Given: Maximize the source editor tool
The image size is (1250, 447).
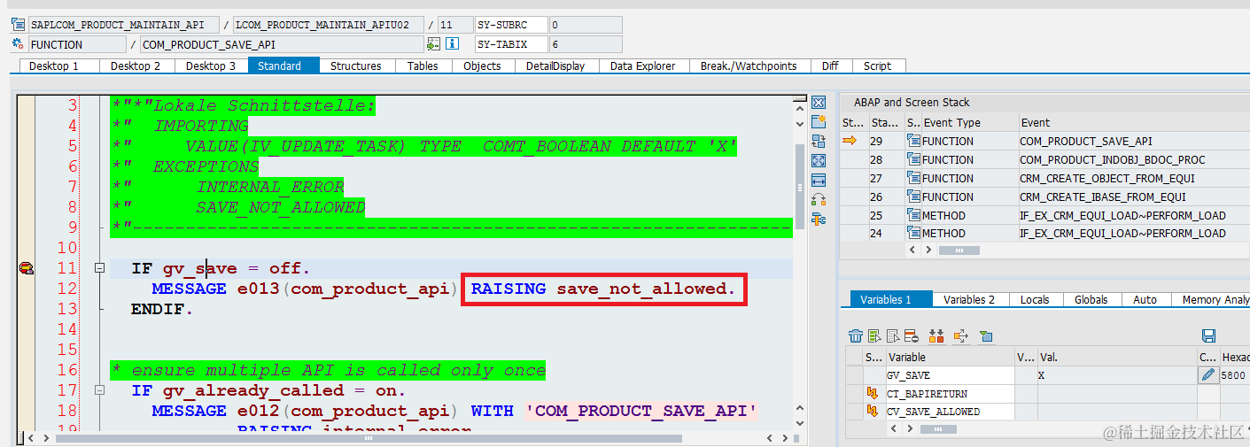Looking at the screenshot, I should point(819,161).
